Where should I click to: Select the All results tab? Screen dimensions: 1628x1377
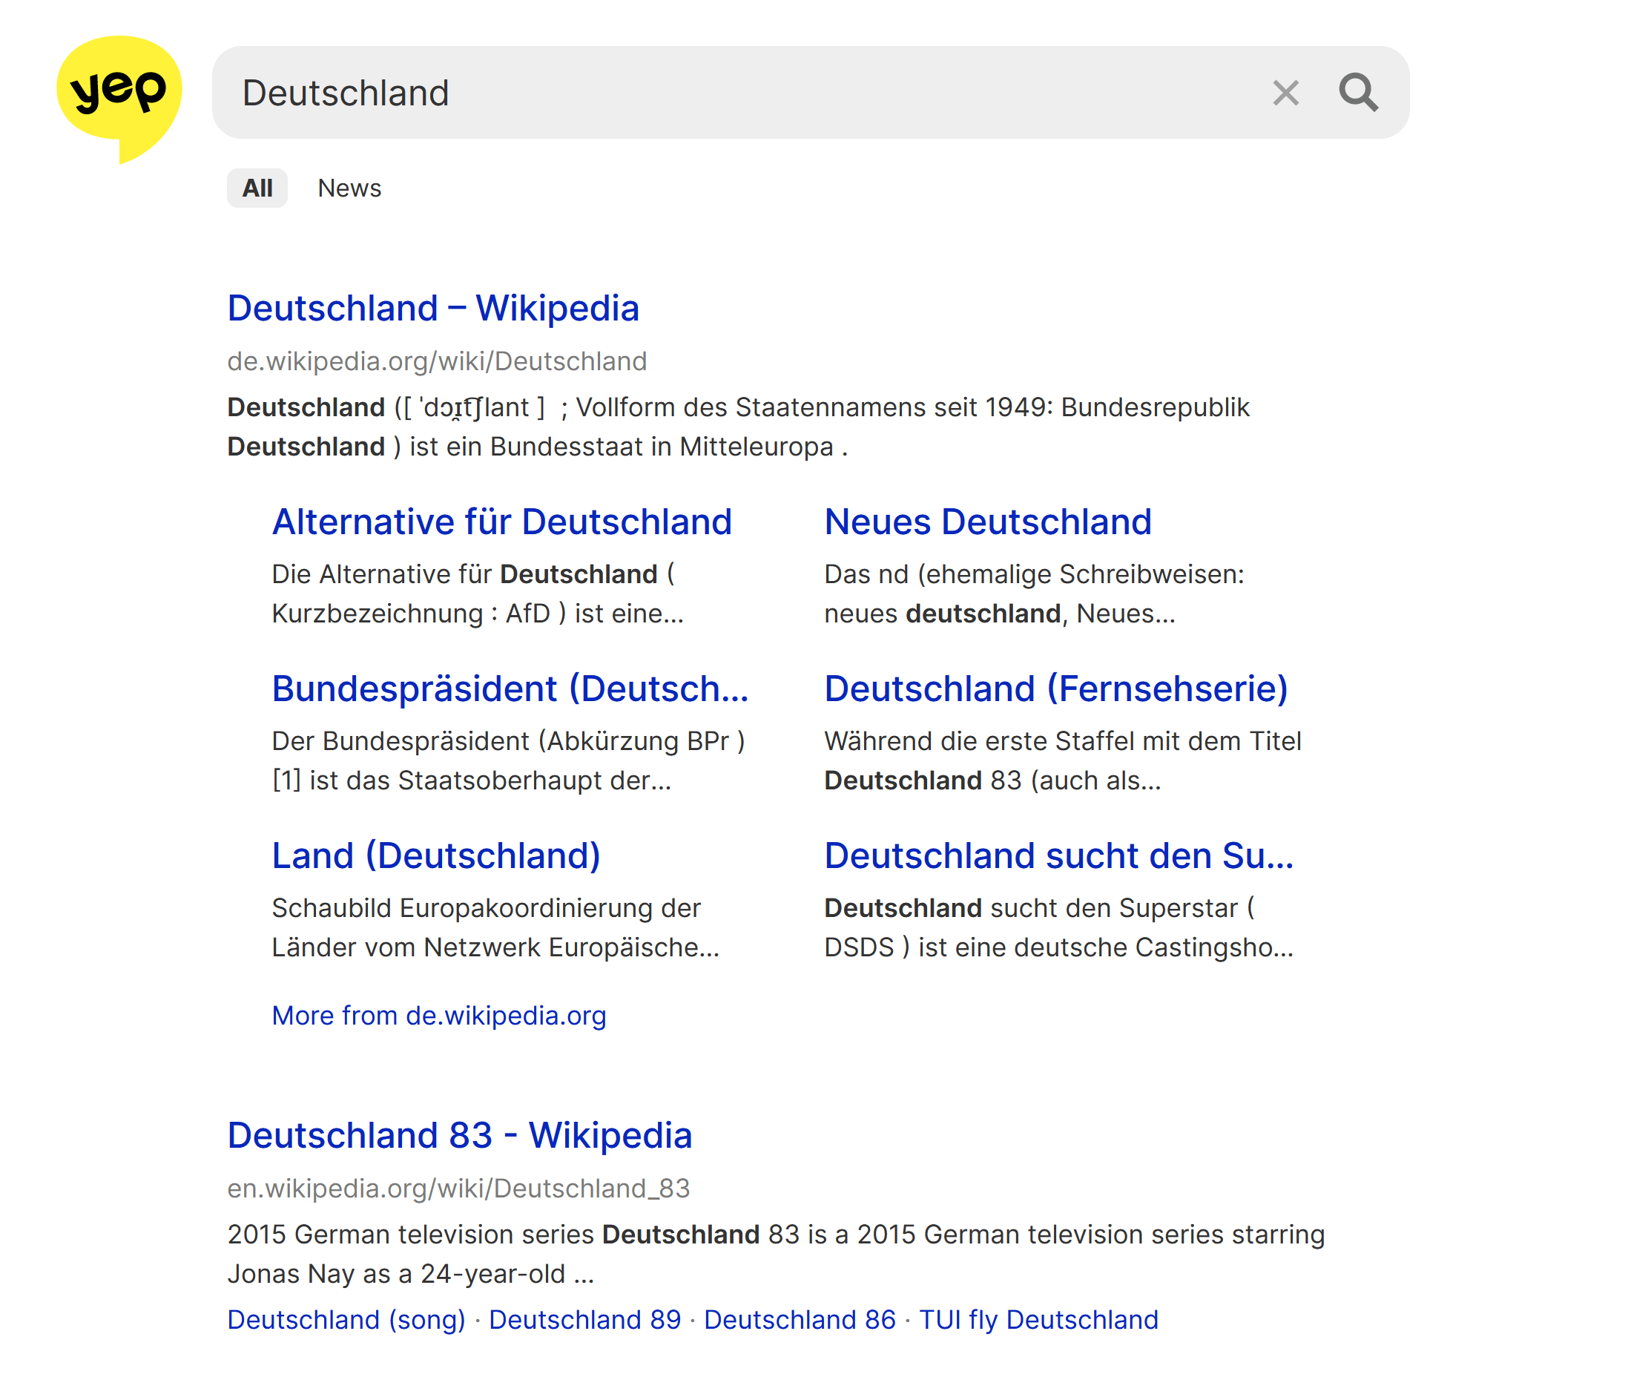click(x=257, y=188)
